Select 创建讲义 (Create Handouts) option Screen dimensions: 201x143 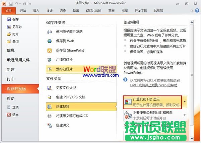pos(64,125)
